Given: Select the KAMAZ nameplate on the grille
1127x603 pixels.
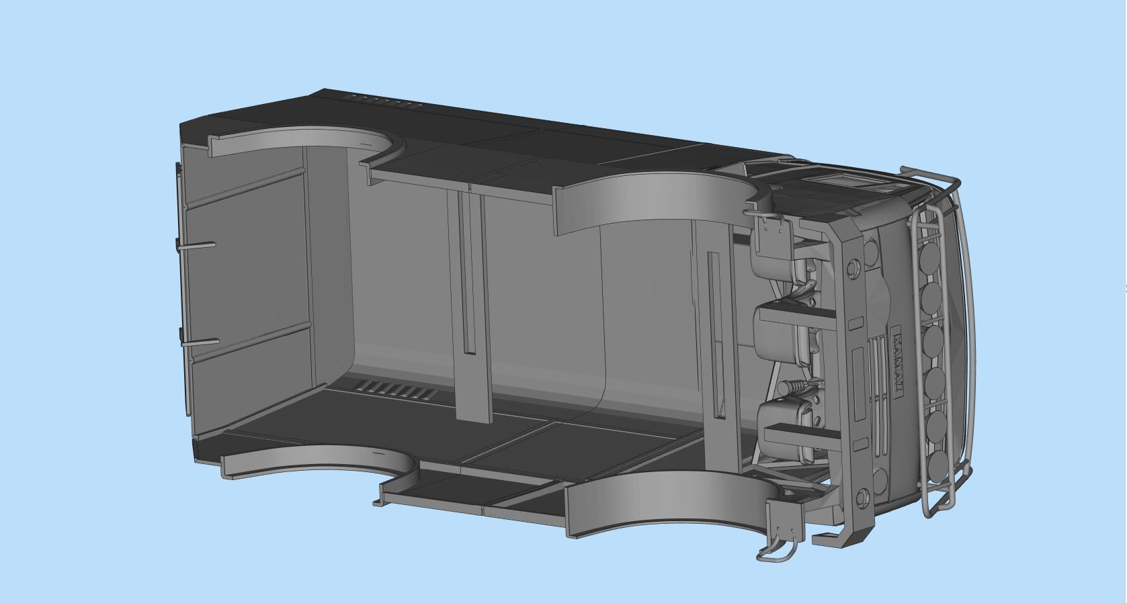Looking at the screenshot, I should coord(898,361).
